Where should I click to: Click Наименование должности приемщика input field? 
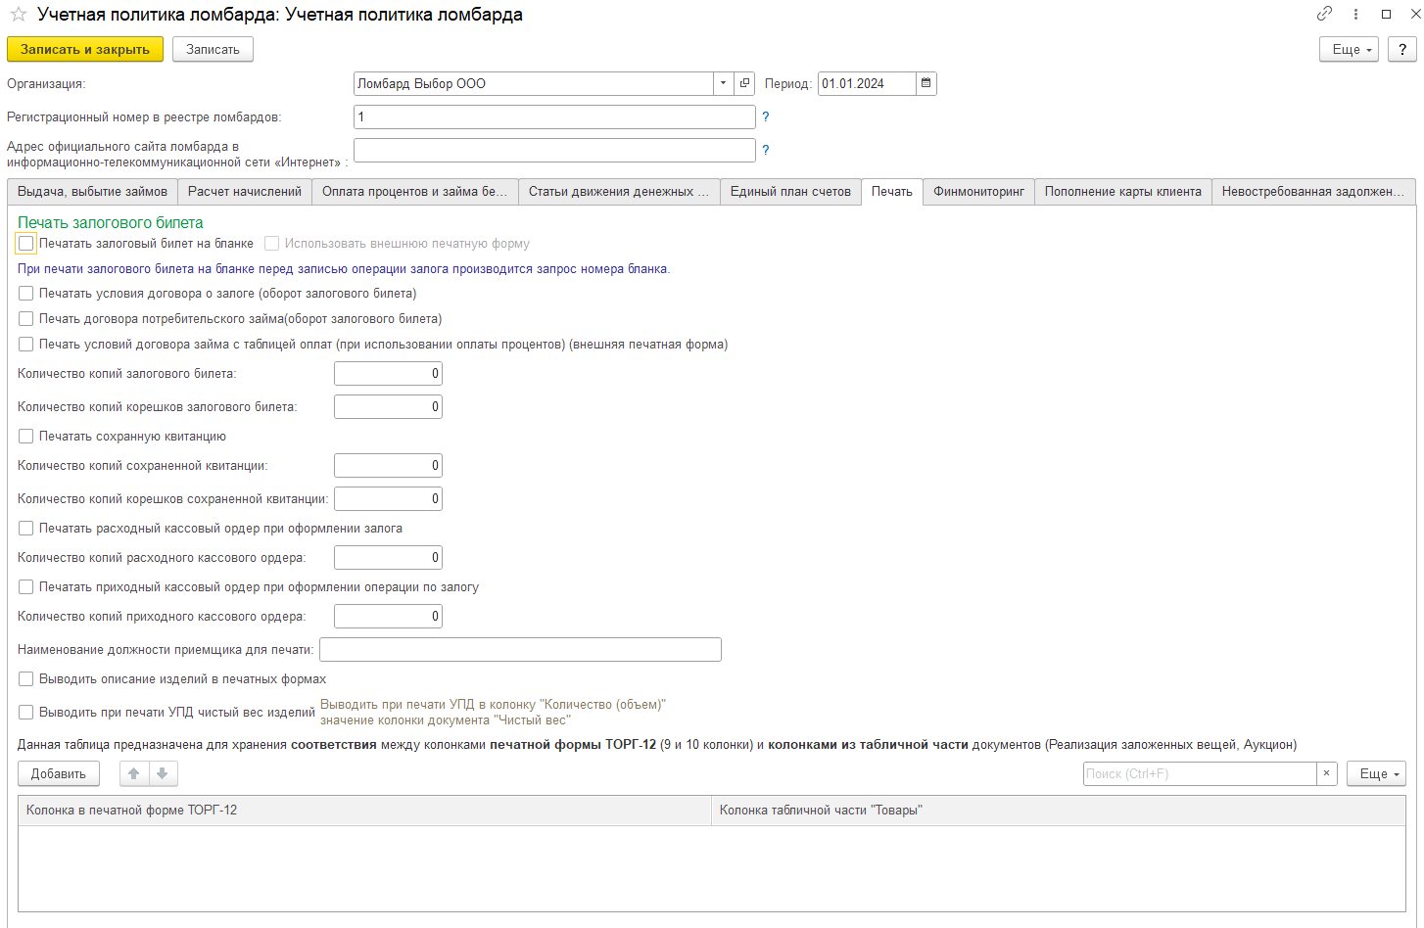(x=520, y=649)
